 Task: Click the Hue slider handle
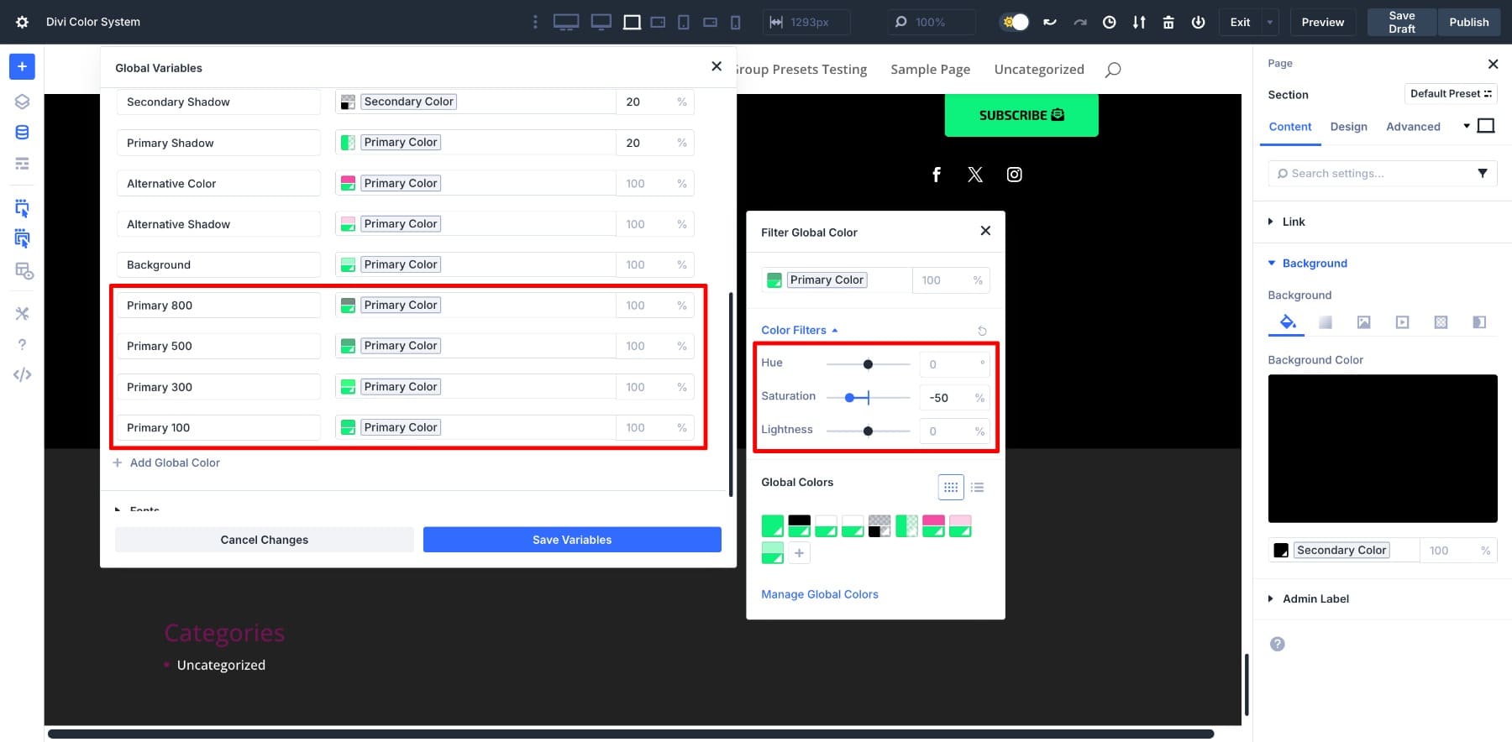pyautogui.click(x=868, y=364)
